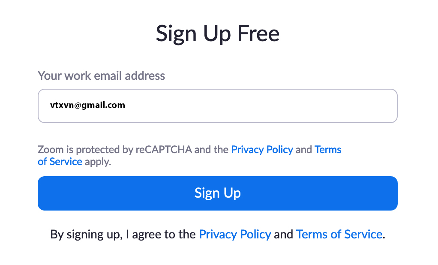The image size is (438, 265).
Task: Click the word "reCAPTCHA" in the notice
Action: click(x=164, y=150)
